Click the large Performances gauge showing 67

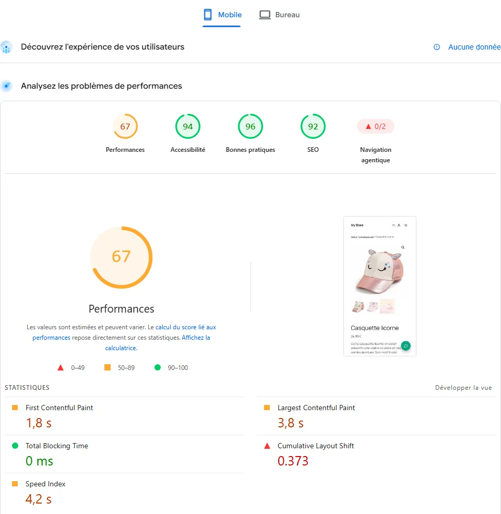(x=121, y=257)
